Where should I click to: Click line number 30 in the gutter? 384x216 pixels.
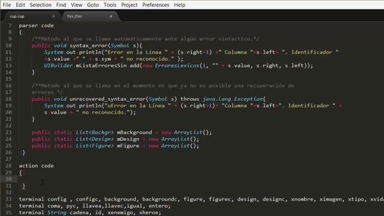click(x=8, y=179)
